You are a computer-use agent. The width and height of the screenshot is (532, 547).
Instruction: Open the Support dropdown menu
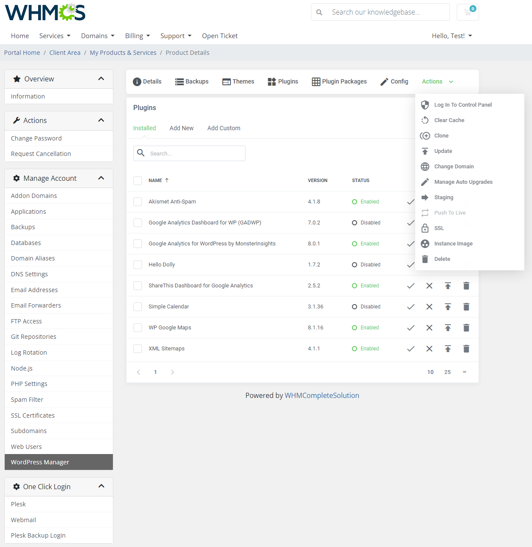[x=176, y=36]
